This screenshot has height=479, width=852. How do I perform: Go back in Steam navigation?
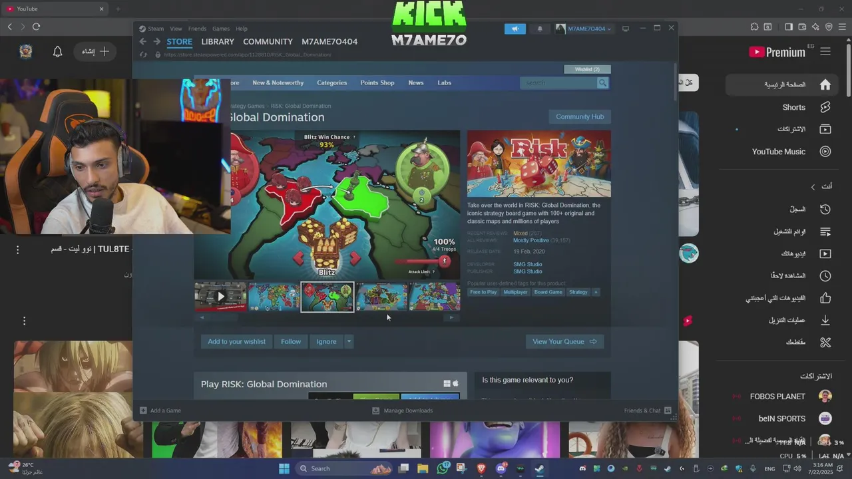coord(143,41)
